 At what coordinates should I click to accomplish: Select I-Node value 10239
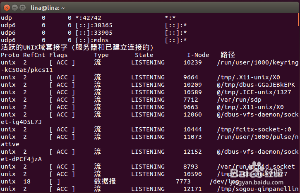point(192,62)
